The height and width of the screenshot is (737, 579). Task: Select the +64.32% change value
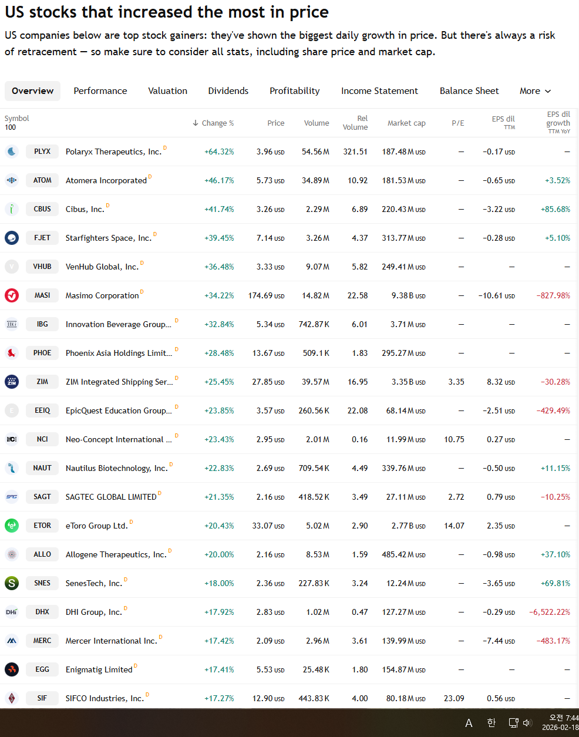click(x=219, y=152)
